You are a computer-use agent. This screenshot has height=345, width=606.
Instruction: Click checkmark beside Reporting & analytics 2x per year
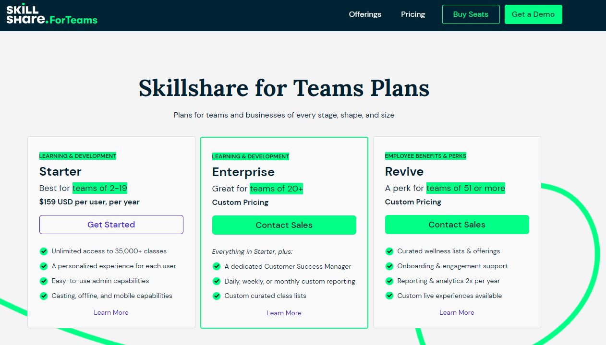389,281
